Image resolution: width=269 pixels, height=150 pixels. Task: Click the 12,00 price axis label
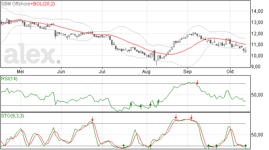257,34
